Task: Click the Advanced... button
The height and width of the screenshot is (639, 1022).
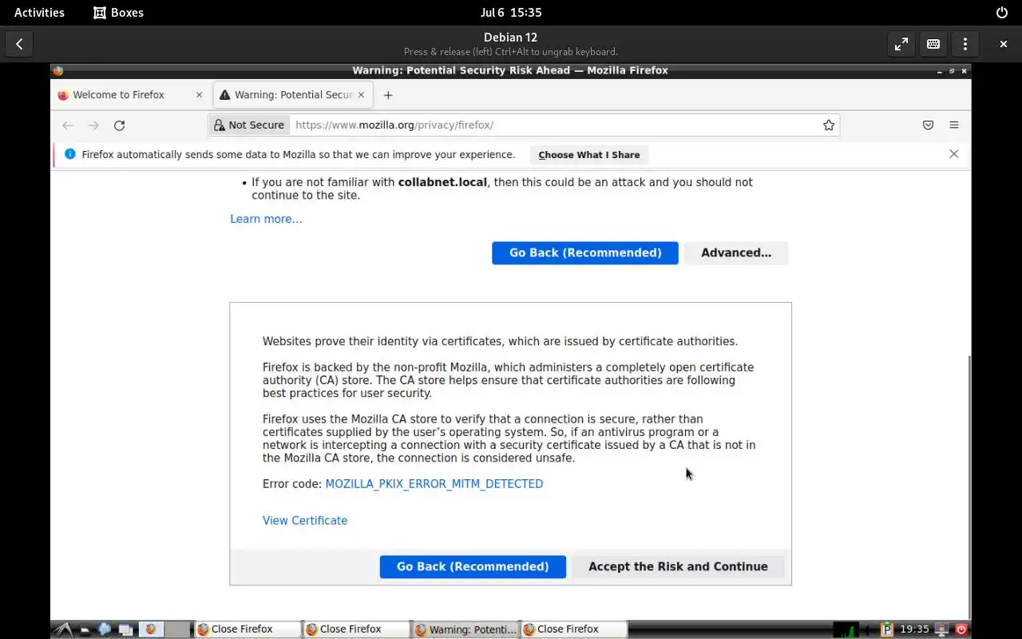Action: click(736, 252)
